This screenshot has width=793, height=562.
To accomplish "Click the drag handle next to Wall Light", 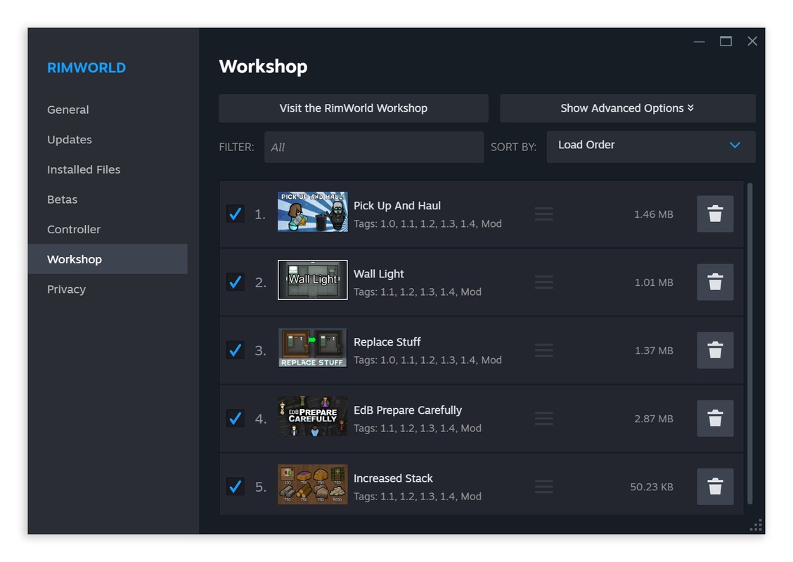I will [543, 282].
